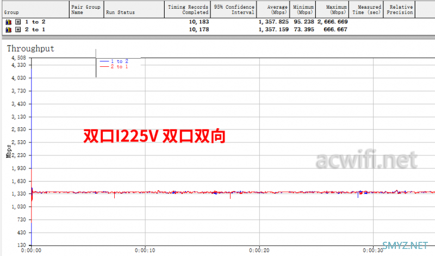Click the Relative Precision column header

click(x=399, y=10)
